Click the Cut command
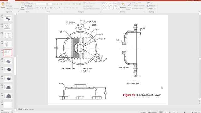The image size is (201, 113). pyautogui.click(x=9, y=3)
